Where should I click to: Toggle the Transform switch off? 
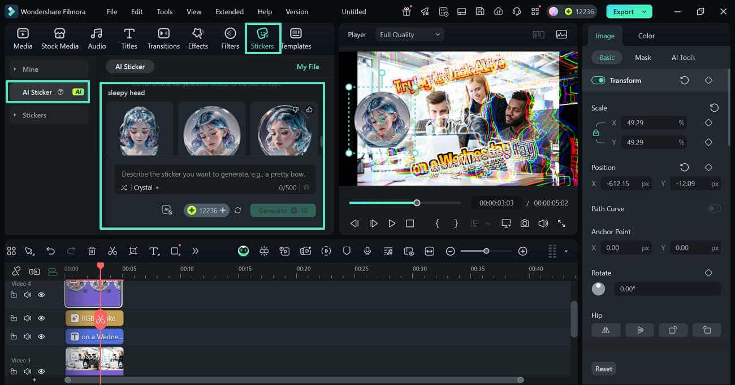tap(598, 81)
